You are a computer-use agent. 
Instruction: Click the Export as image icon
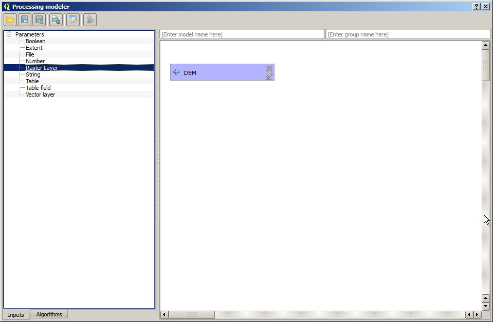tap(56, 20)
